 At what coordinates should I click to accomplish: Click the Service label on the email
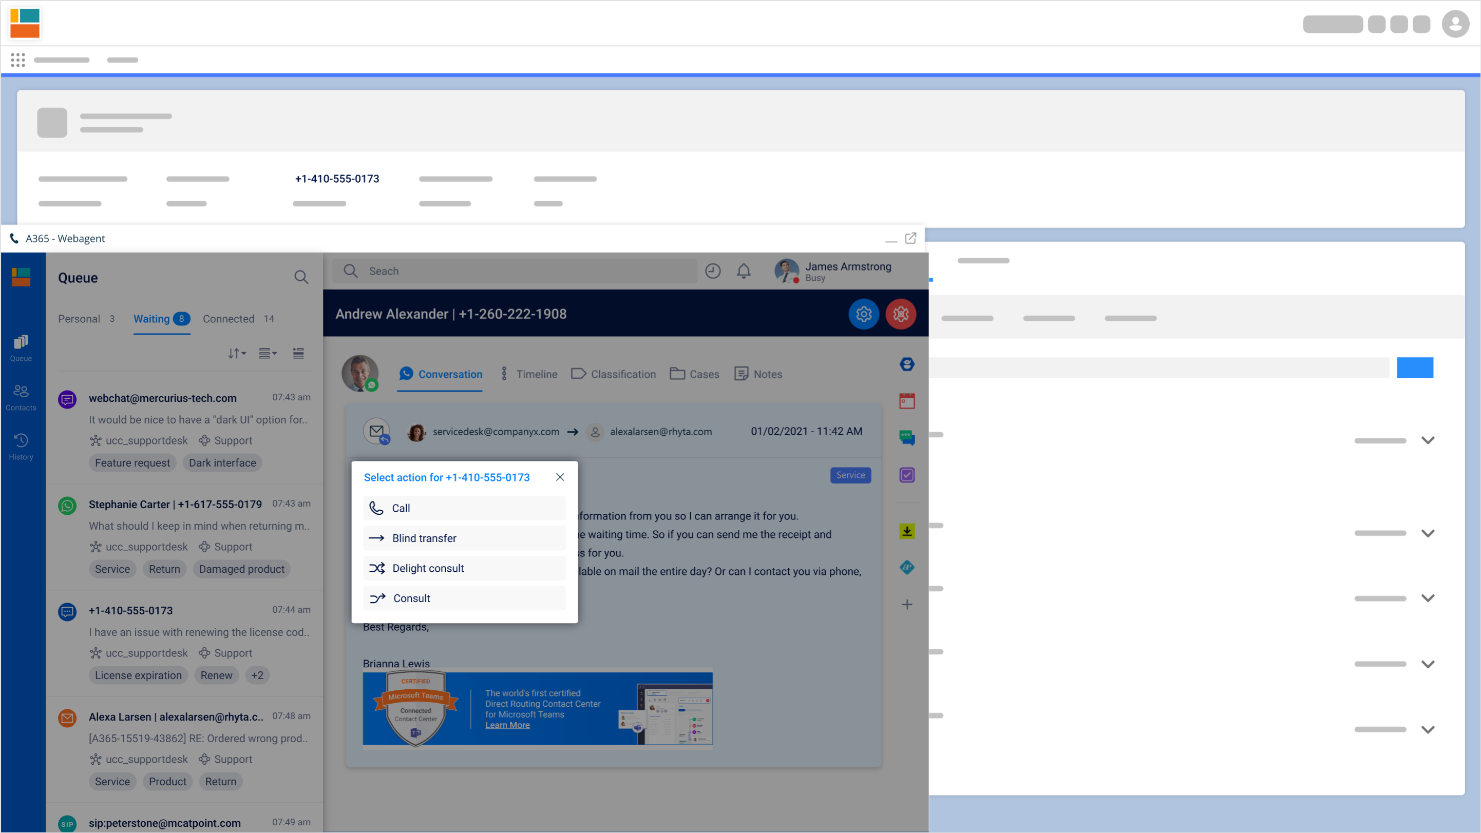click(x=850, y=475)
